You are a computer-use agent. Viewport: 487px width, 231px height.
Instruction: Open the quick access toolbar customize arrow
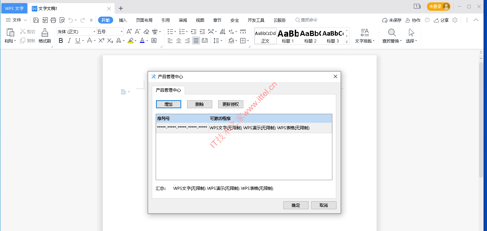coord(91,20)
